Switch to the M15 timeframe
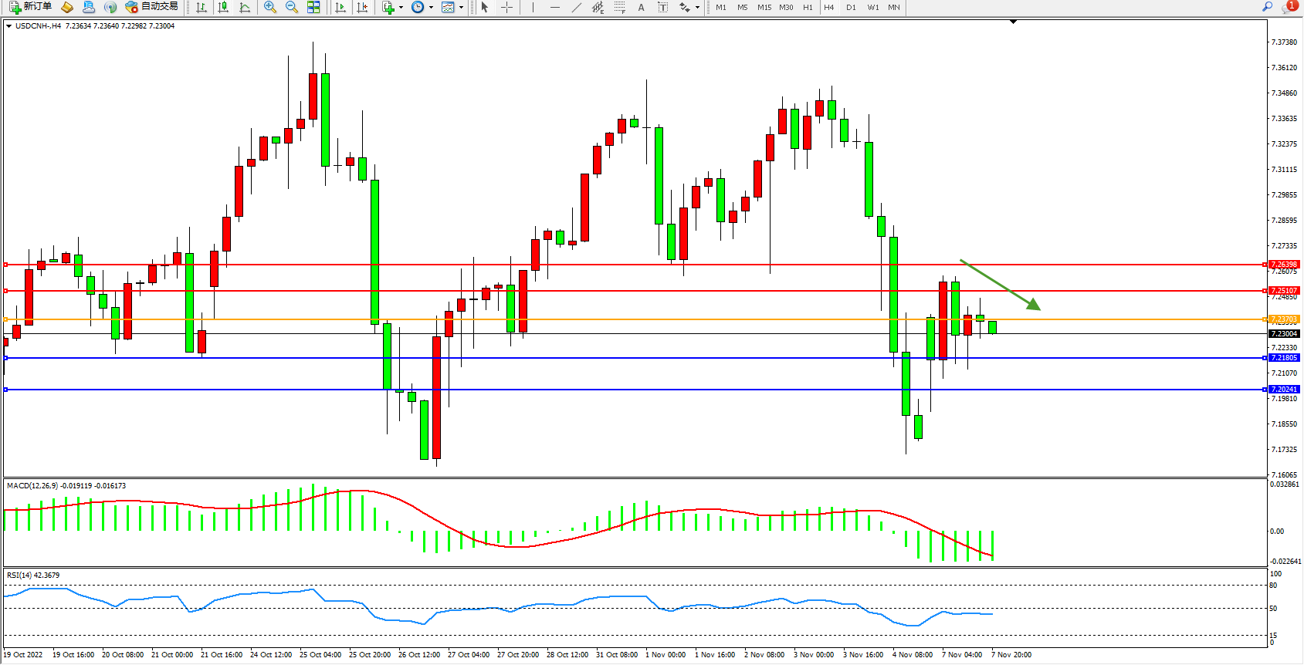1304x665 pixels. (x=764, y=7)
